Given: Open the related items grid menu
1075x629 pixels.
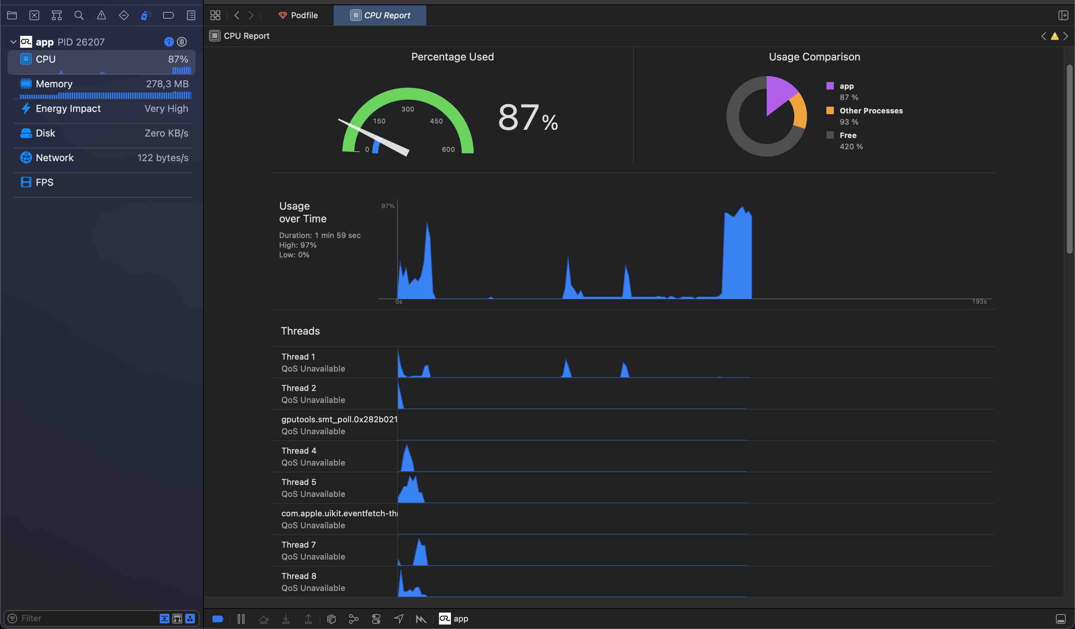Looking at the screenshot, I should click(215, 15).
